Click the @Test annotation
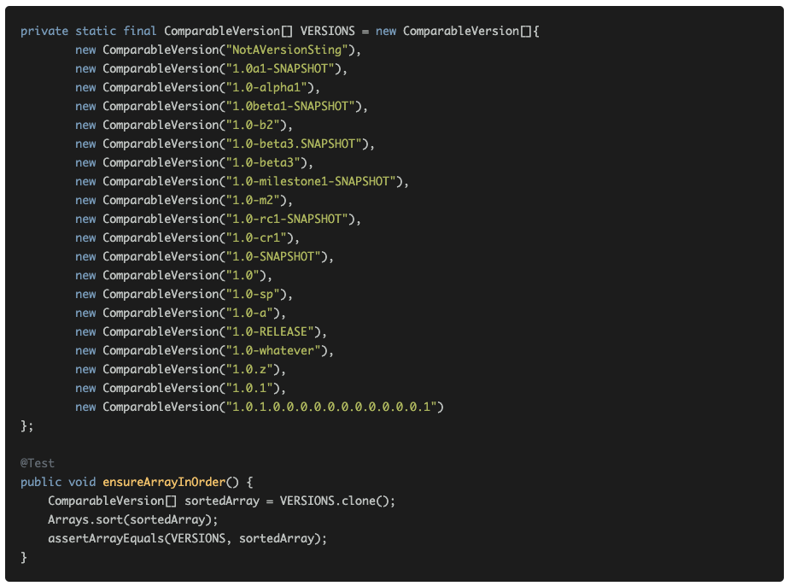This screenshot has width=789, height=586. pyautogui.click(x=38, y=463)
